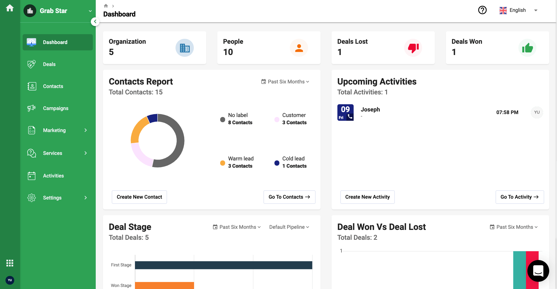Click the Settings gear icon
The height and width of the screenshot is (289, 557).
coord(32,198)
